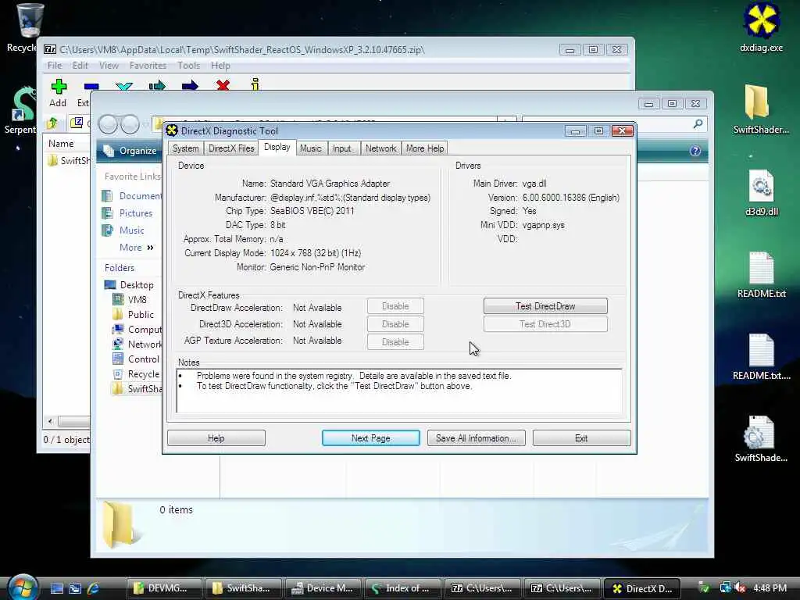This screenshot has width=800, height=600.
Task: Open Internet Explorer quick launch icon
Action: (x=93, y=588)
